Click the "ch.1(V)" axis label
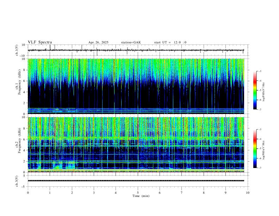 [17, 50]
